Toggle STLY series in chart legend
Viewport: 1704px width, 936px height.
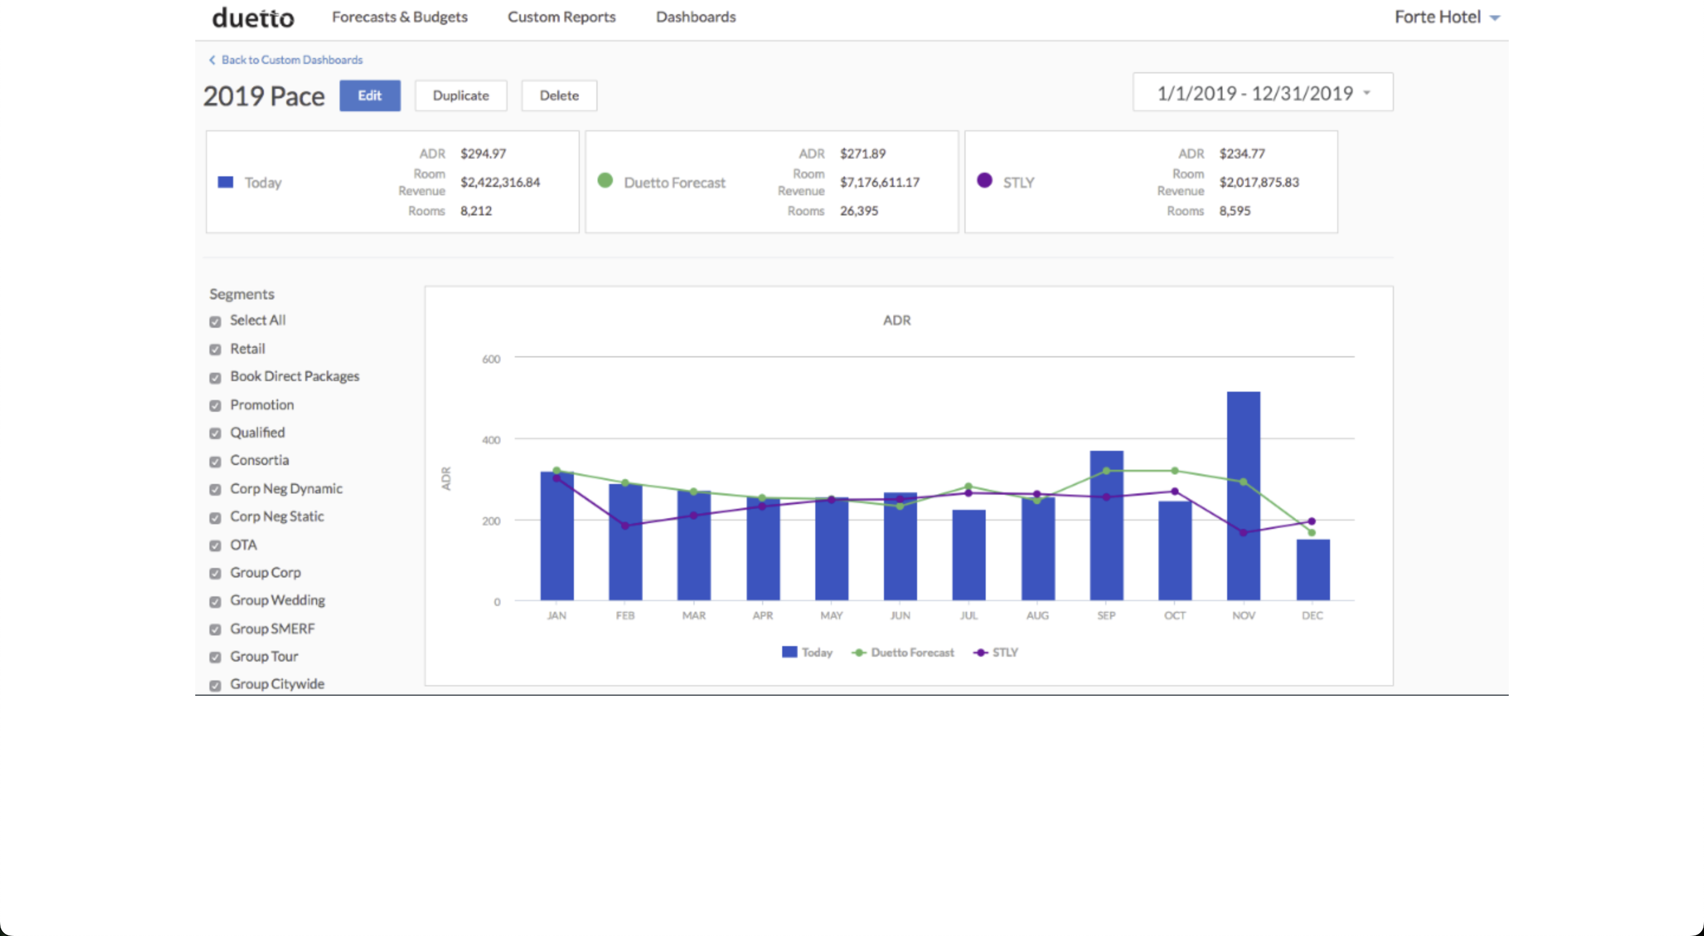pos(996,652)
